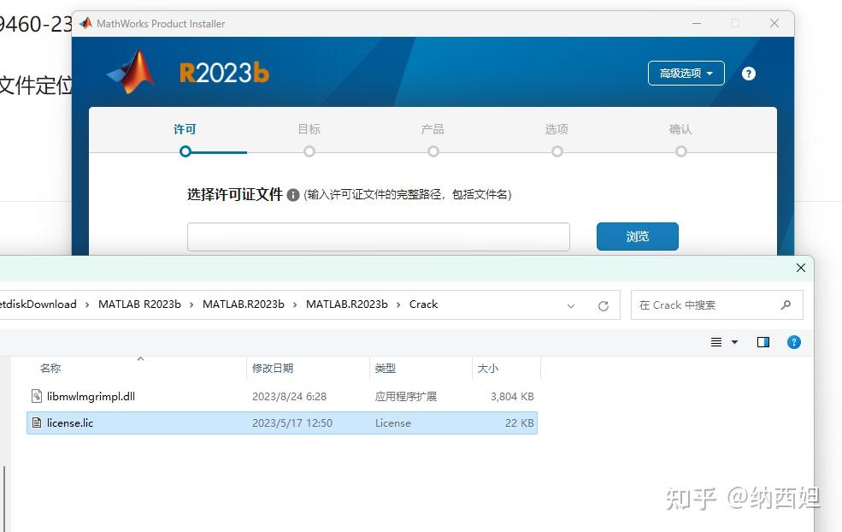This screenshot has height=532, width=842.
Task: Click the Crack breadcrumb folder
Action: [x=424, y=304]
